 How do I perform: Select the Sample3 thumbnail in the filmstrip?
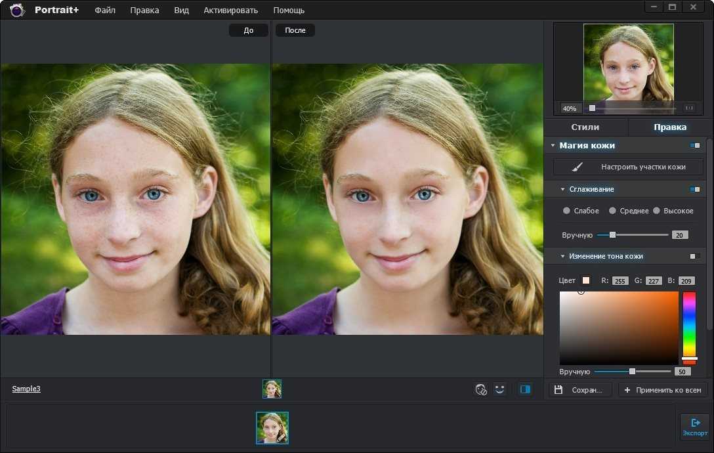point(272,428)
